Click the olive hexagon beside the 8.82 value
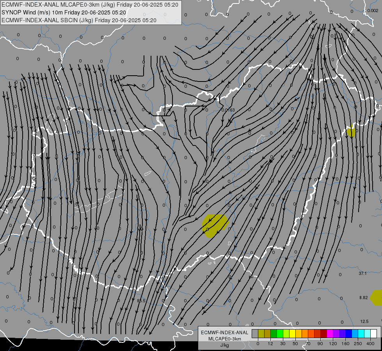Viewport: 382px width, 351px height. (376, 298)
